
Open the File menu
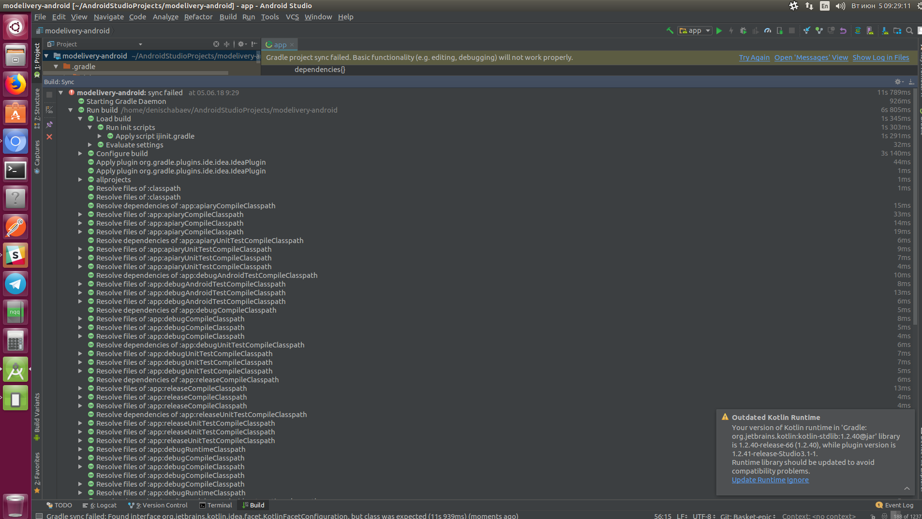pos(40,16)
